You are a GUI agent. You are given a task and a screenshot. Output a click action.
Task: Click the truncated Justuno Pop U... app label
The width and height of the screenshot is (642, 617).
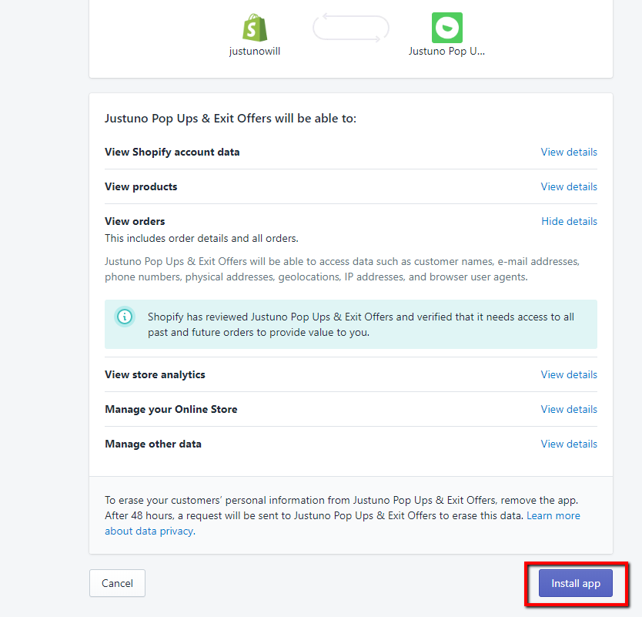pos(446,52)
